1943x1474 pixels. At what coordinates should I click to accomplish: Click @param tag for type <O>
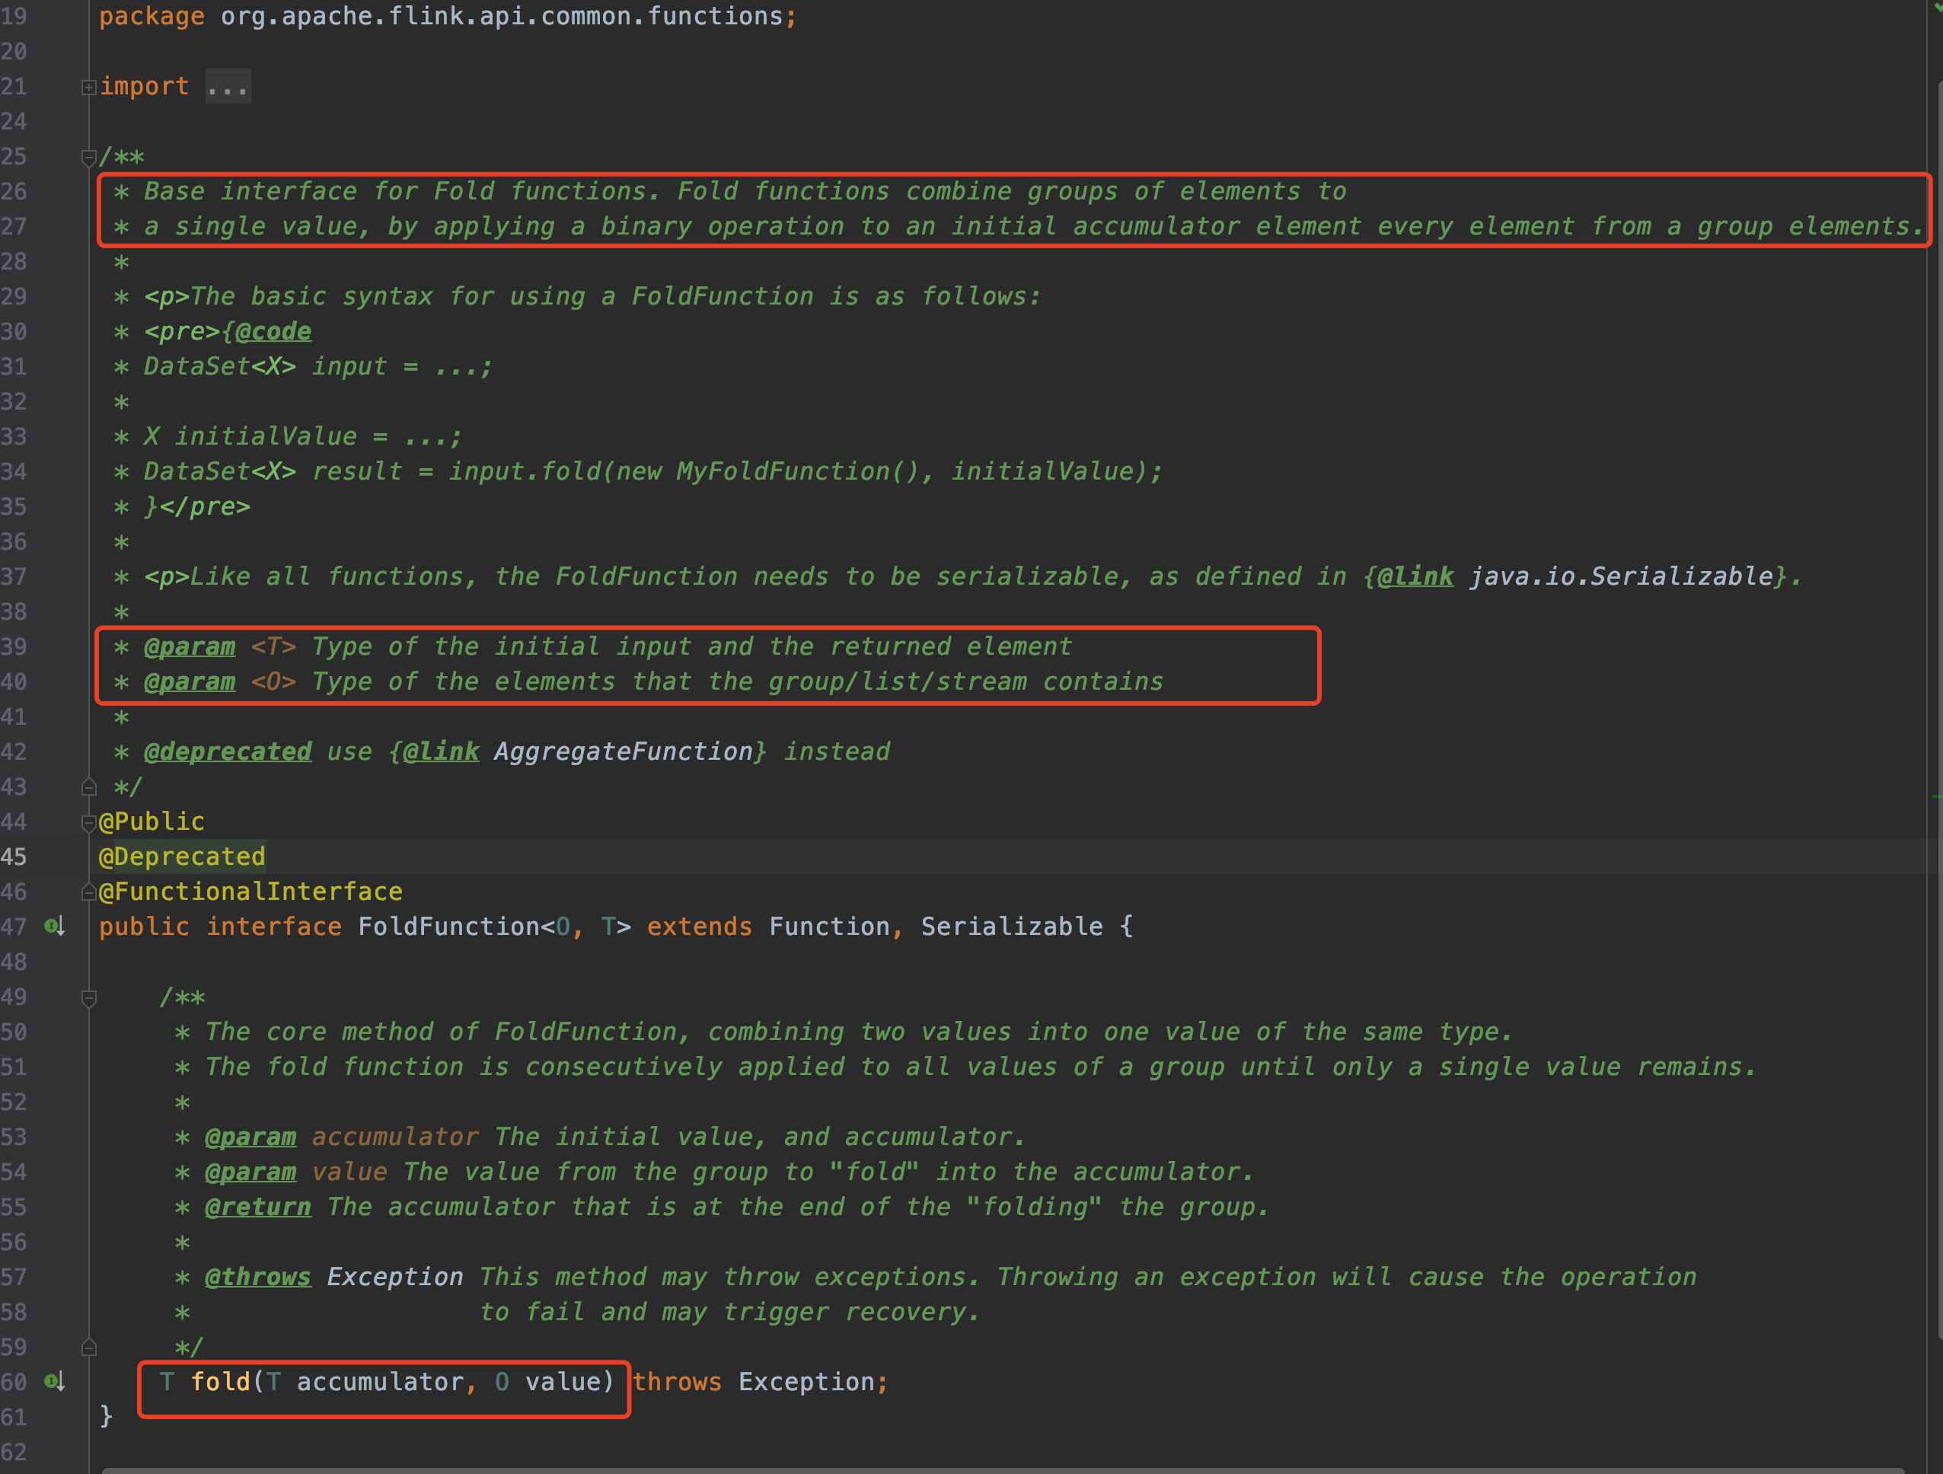click(x=190, y=681)
